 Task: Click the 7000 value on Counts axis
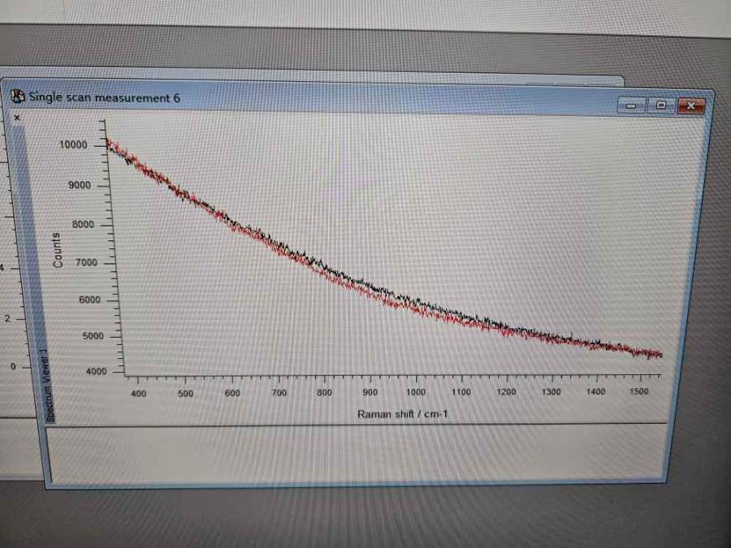pyautogui.click(x=87, y=263)
